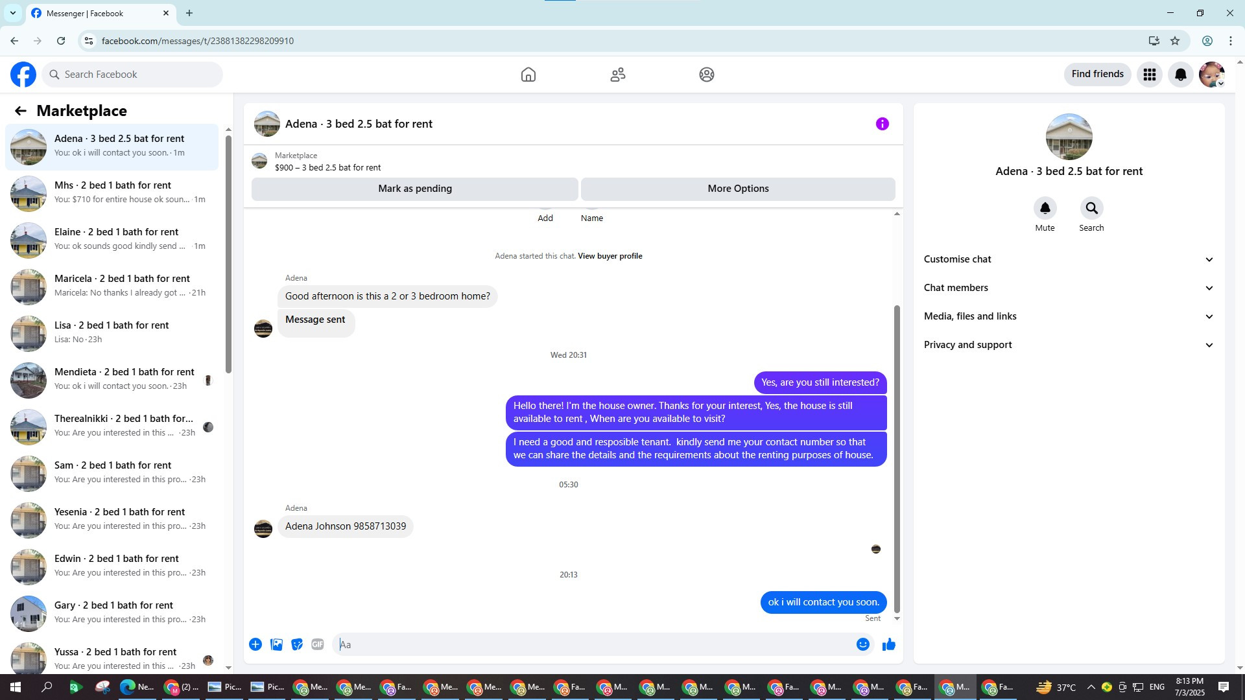Expand Media, files and links section
Viewport: 1245px width, 700px height.
point(1069,316)
